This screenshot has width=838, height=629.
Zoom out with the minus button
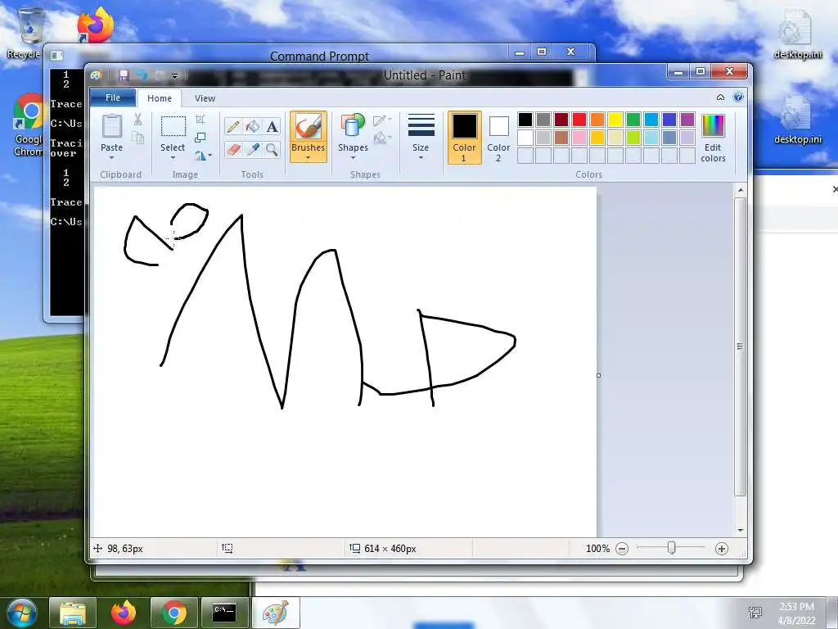point(622,548)
